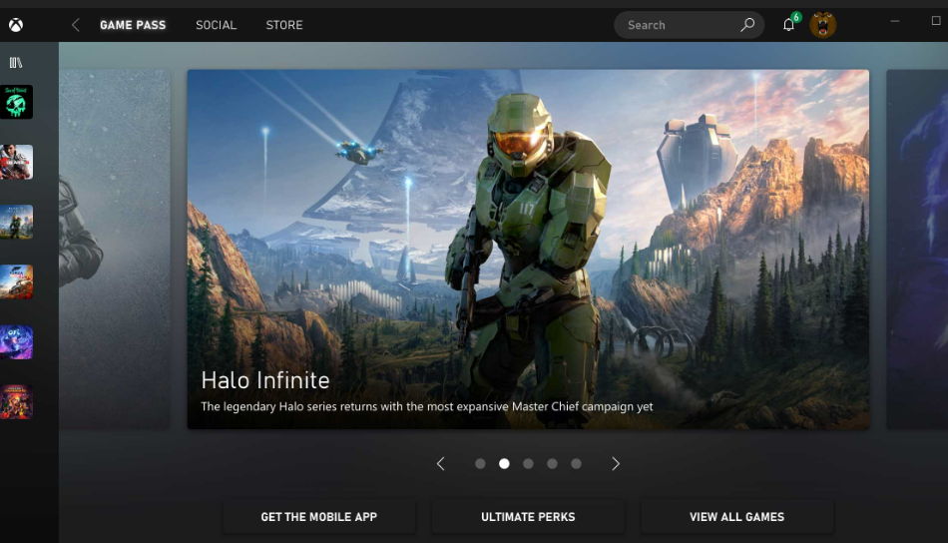
Task: Focus the Search input field
Action: pyautogui.click(x=690, y=25)
